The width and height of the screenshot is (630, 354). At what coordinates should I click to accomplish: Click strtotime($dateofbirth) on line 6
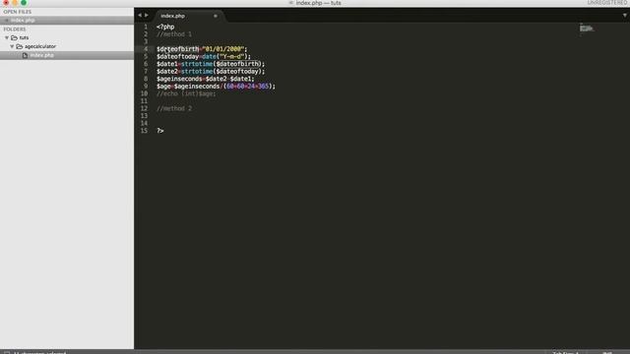[x=221, y=64]
